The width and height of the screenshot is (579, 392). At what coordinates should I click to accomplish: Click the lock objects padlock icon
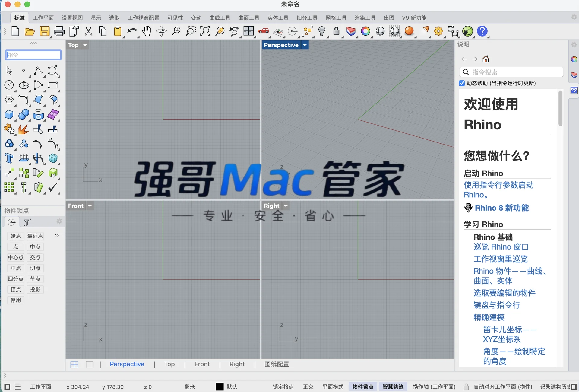pos(336,31)
